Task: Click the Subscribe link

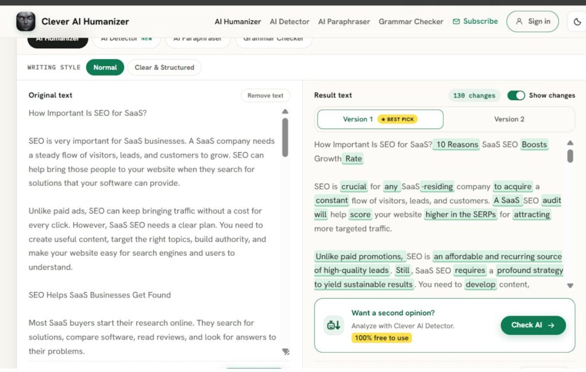Action: (476, 21)
